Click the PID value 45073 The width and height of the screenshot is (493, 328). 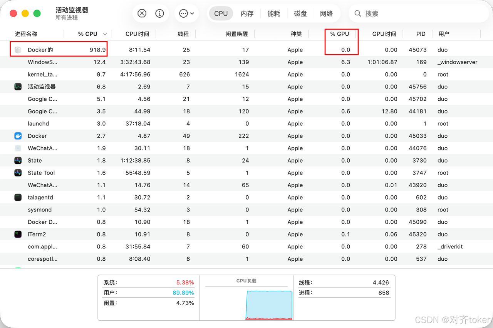pyautogui.click(x=418, y=50)
